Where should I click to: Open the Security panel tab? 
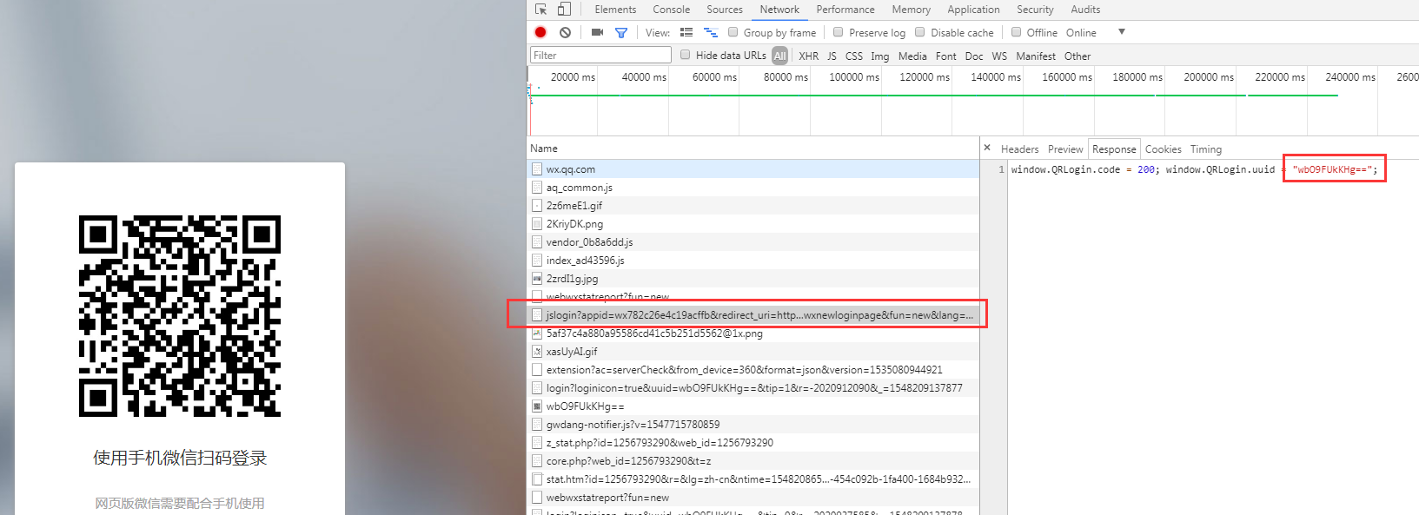point(1035,10)
